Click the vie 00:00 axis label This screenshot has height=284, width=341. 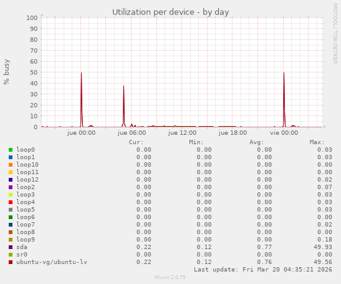point(284,133)
